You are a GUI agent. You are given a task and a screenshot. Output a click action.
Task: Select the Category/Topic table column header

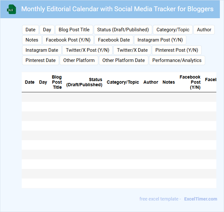(x=123, y=82)
